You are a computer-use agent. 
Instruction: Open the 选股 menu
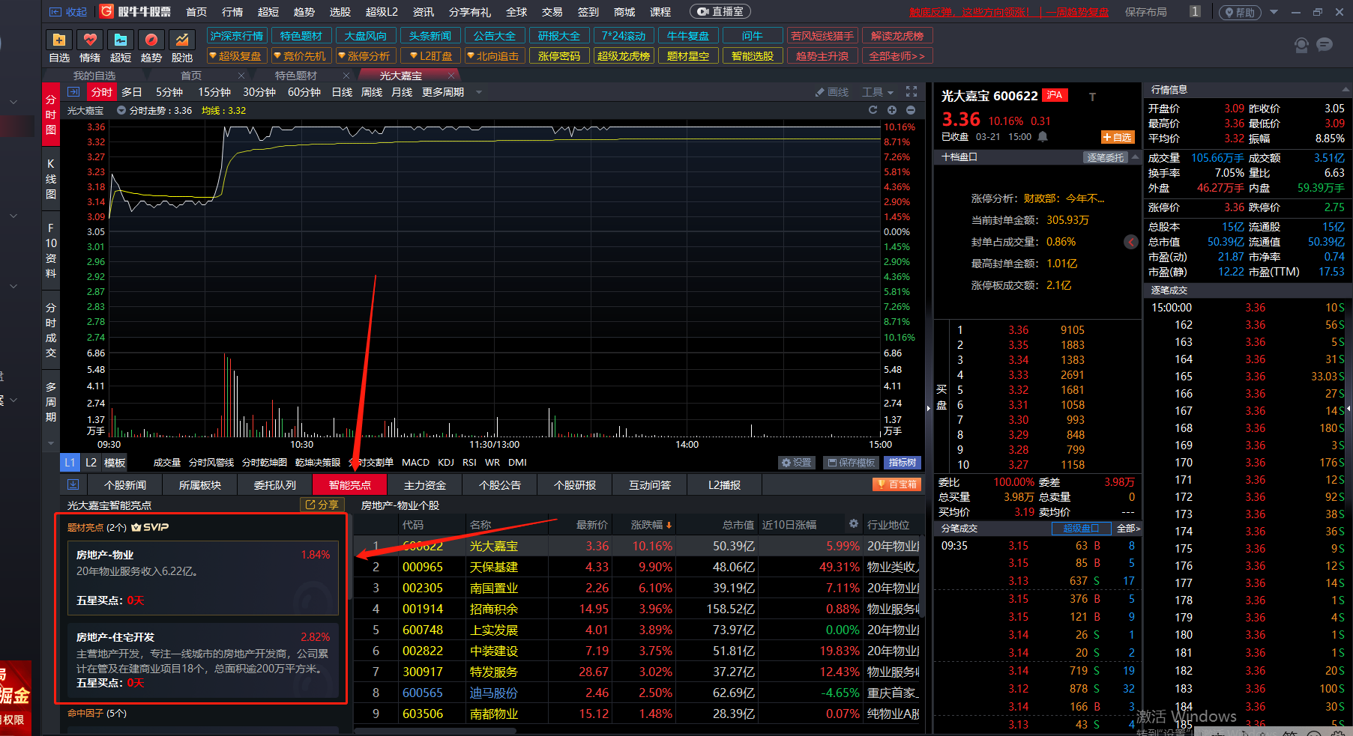[340, 12]
